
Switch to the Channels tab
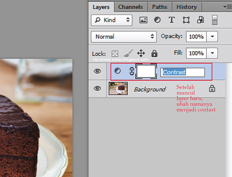point(131,7)
